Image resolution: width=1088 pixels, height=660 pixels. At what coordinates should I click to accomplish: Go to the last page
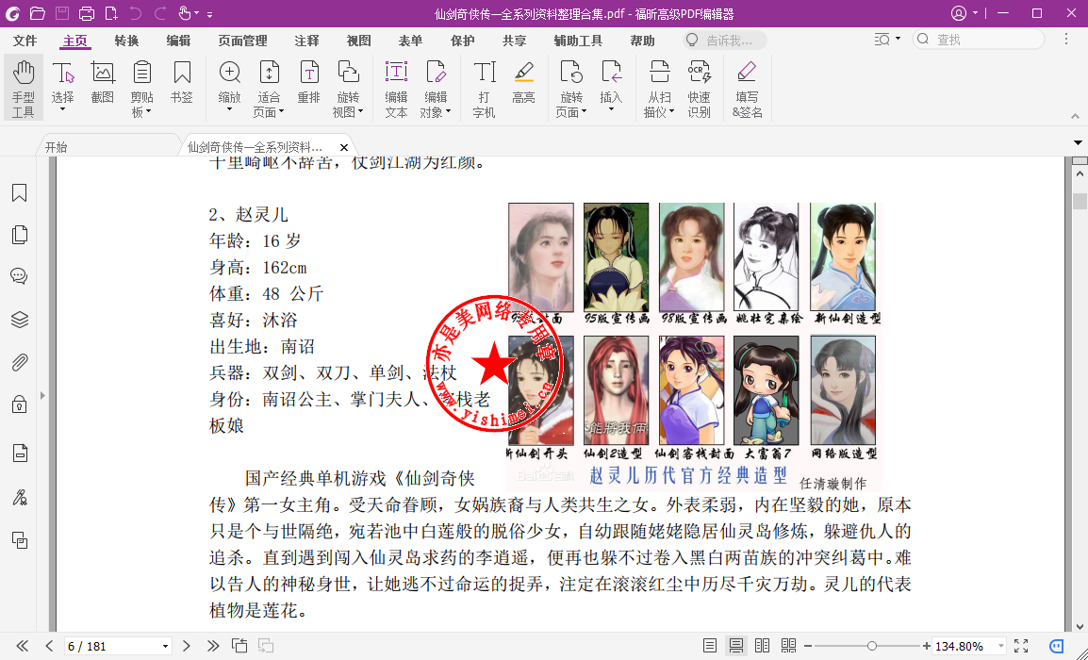pyautogui.click(x=212, y=646)
